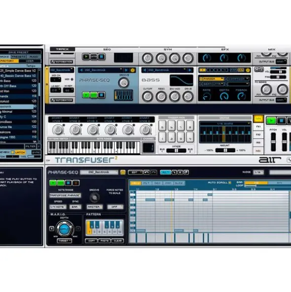The width and height of the screenshot is (291, 292).
Task: Toggle Auto Scroll checkbox in the editor
Action: click(230, 183)
